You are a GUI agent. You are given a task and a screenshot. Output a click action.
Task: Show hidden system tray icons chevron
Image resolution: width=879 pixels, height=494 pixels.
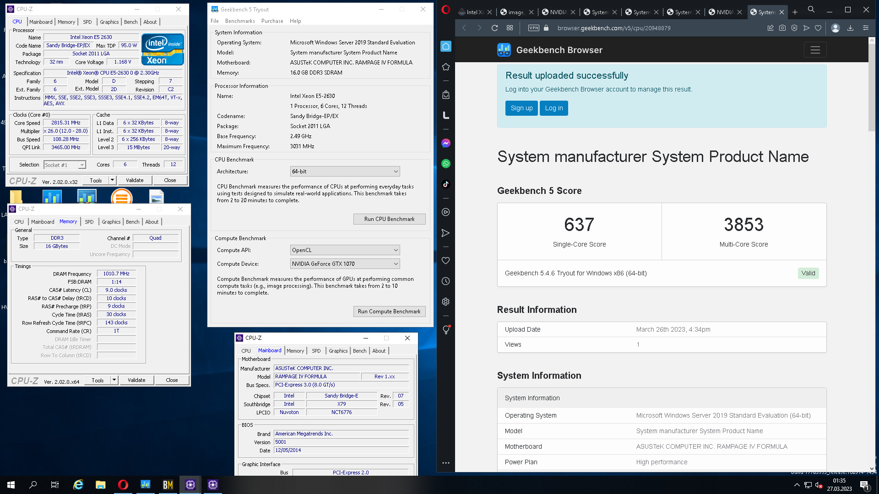coord(797,485)
